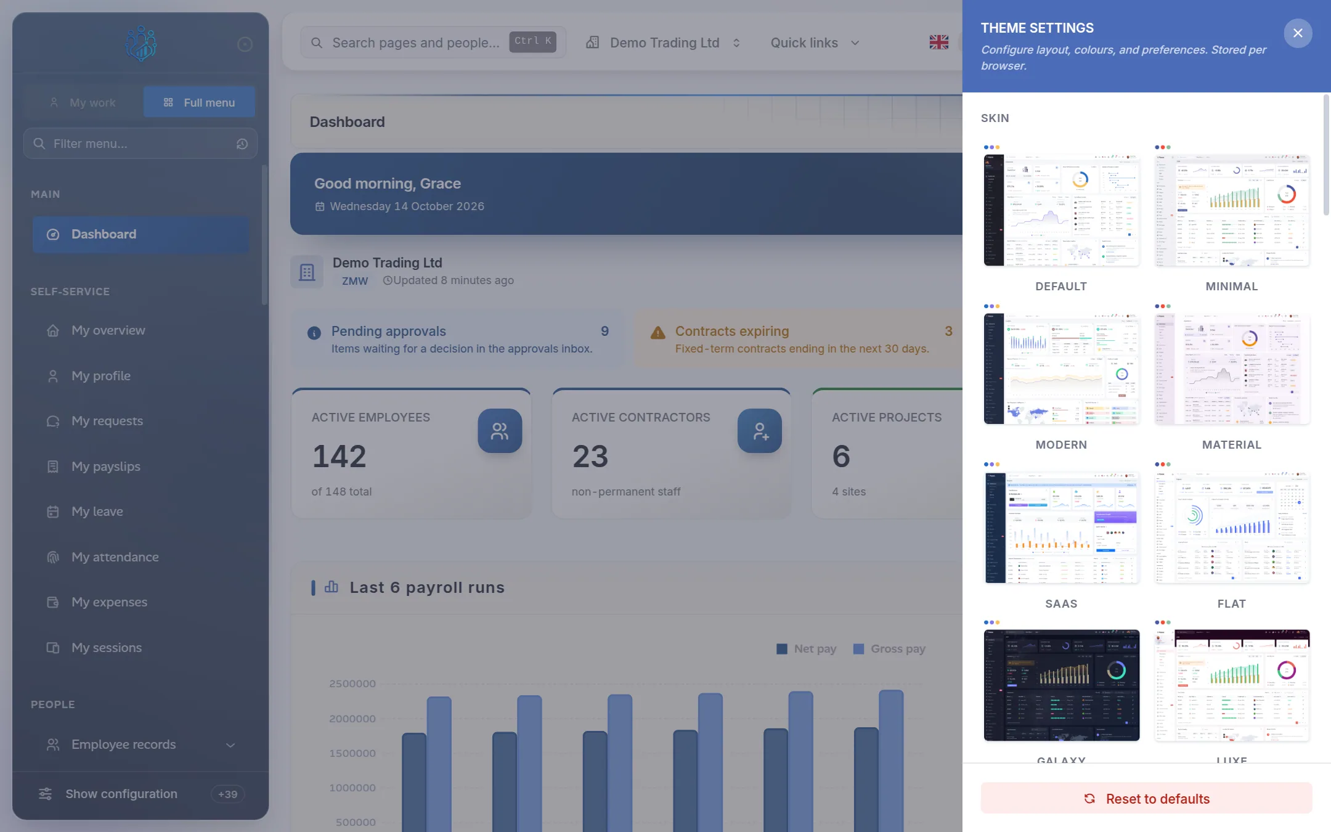Open Pending approvals alert
The image size is (1331, 832).
[457, 339]
